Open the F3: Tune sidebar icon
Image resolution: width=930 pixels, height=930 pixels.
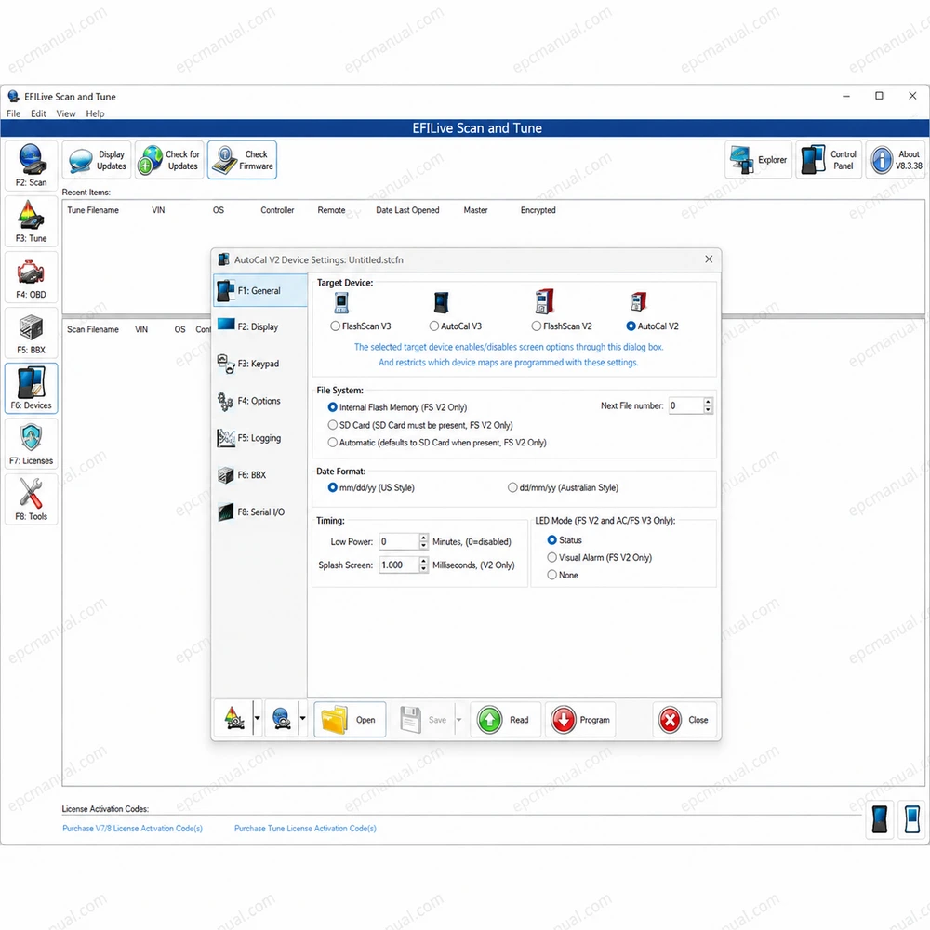(x=31, y=221)
